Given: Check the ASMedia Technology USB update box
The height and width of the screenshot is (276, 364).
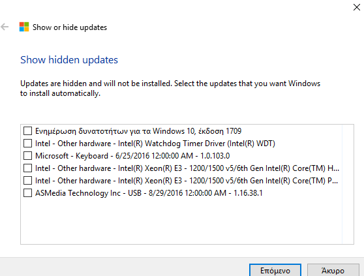Looking at the screenshot, I should [27, 193].
